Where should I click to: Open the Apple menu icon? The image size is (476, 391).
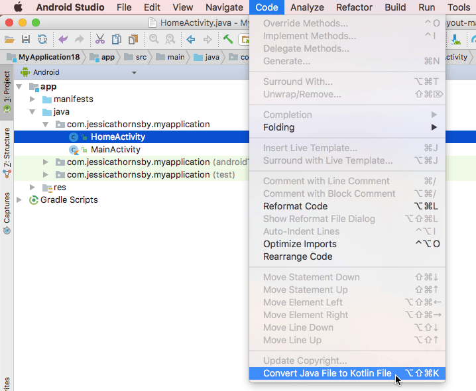tap(18, 7)
